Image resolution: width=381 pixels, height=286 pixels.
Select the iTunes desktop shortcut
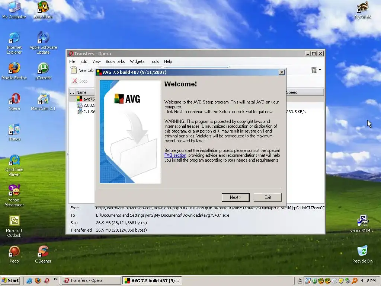tap(15, 133)
